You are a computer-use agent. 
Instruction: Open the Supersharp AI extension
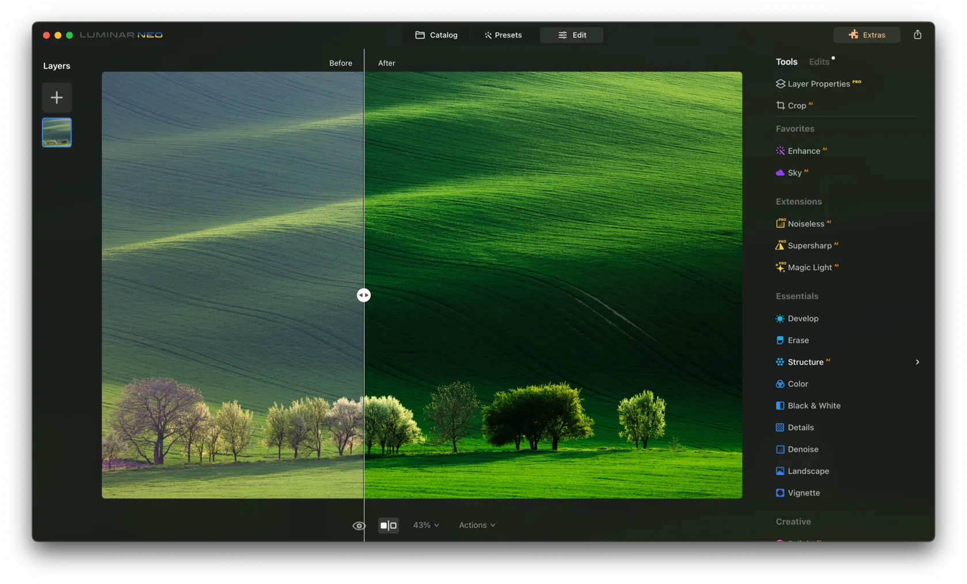(809, 246)
